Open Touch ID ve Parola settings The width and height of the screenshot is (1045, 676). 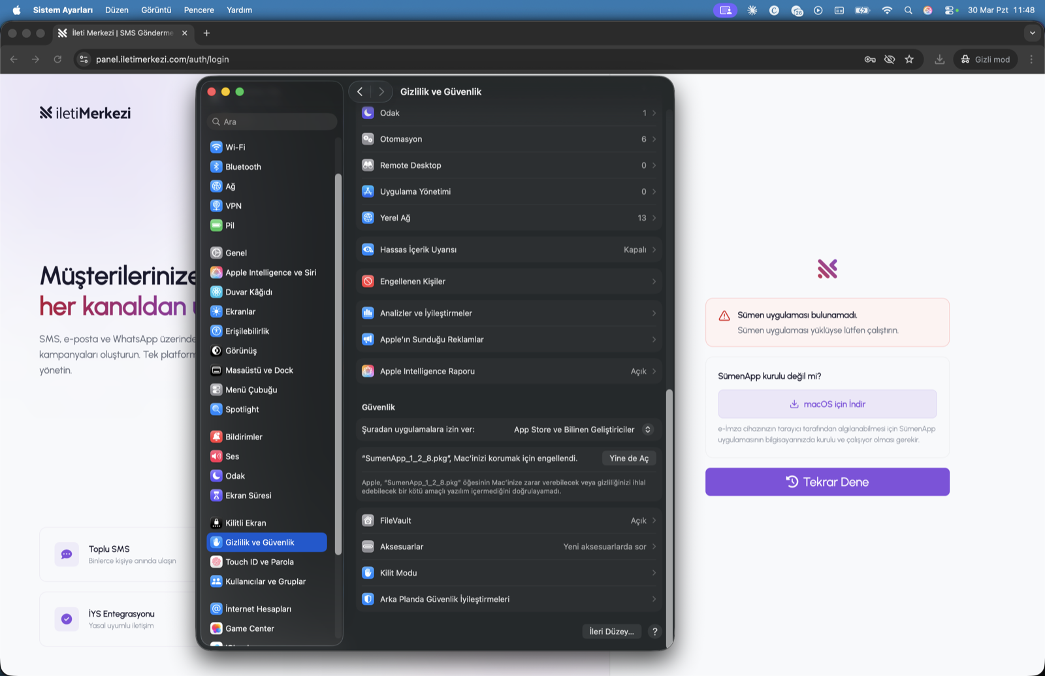click(x=259, y=562)
